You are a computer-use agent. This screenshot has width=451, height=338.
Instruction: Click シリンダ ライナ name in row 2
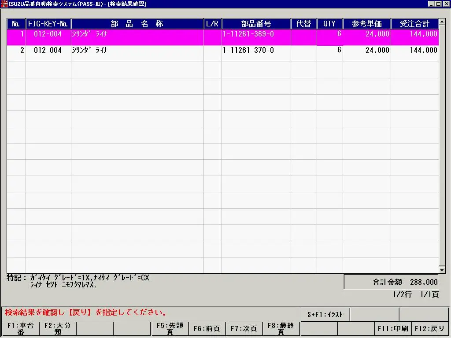[89, 50]
